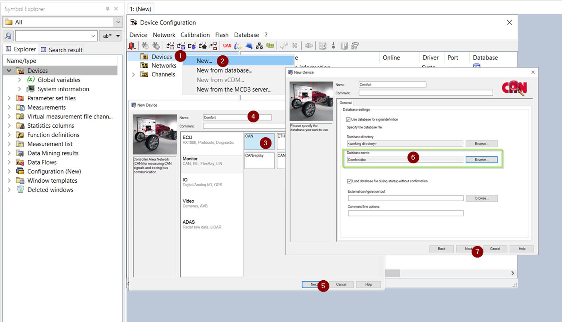Pin the Symbol Explorer panel
The width and height of the screenshot is (562, 322).
pos(108,9)
